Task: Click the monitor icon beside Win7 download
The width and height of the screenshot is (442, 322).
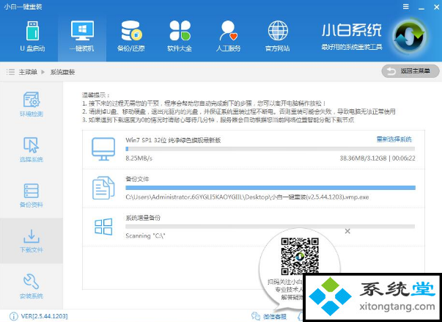Action: click(103, 149)
